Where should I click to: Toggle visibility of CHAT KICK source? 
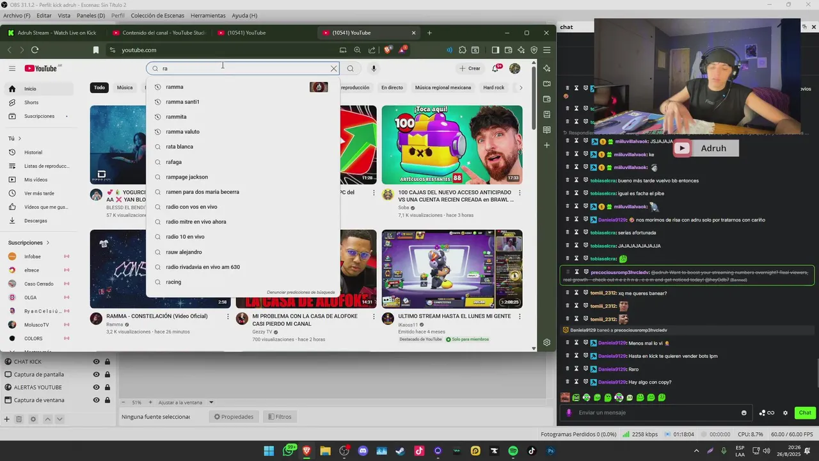pos(97,362)
